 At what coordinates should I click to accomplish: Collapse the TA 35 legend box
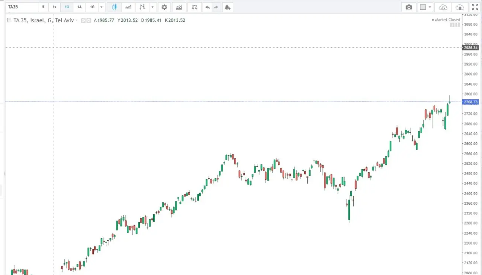pos(9,20)
